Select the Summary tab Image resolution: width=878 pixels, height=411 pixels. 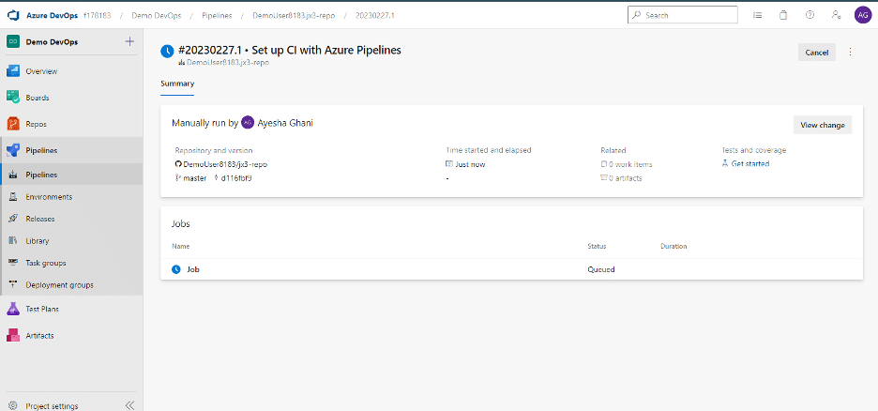pos(177,84)
